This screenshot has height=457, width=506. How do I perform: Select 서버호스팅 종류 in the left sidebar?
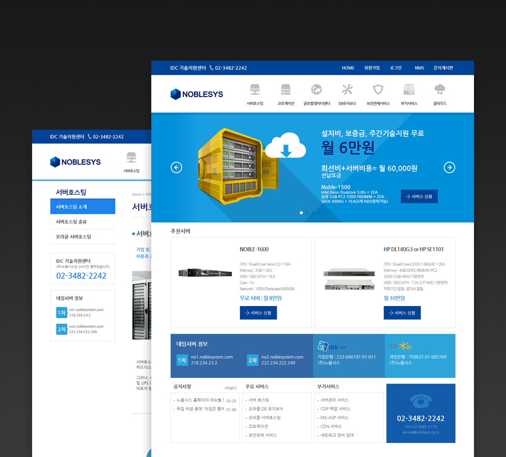[71, 222]
